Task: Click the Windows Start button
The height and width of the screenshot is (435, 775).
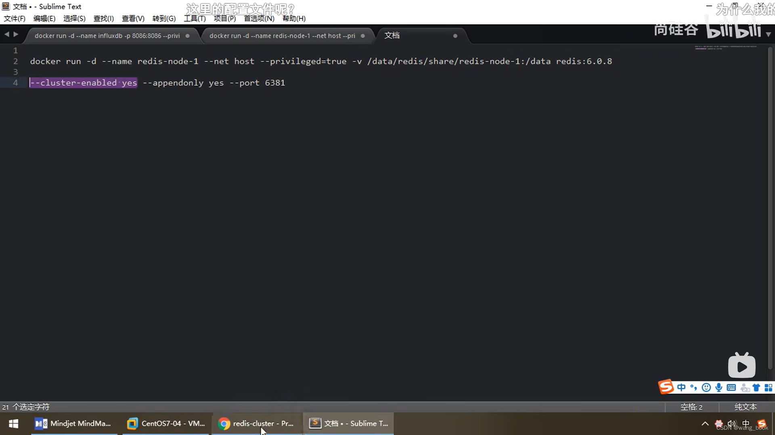Action: point(13,424)
